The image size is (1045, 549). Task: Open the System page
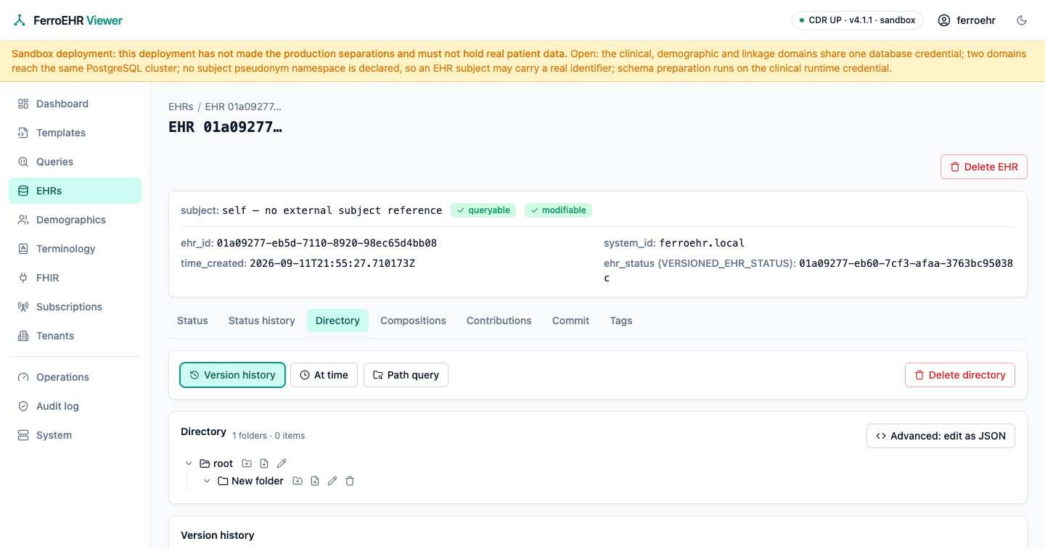(x=75, y=435)
